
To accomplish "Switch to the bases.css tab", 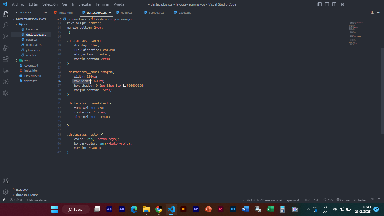I will point(182,12).
